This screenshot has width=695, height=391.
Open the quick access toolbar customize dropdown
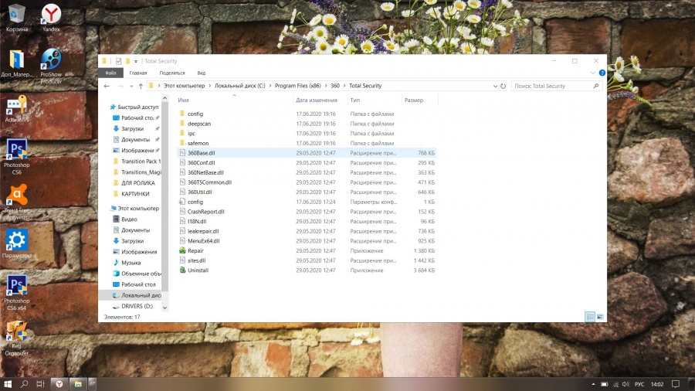tap(136, 61)
